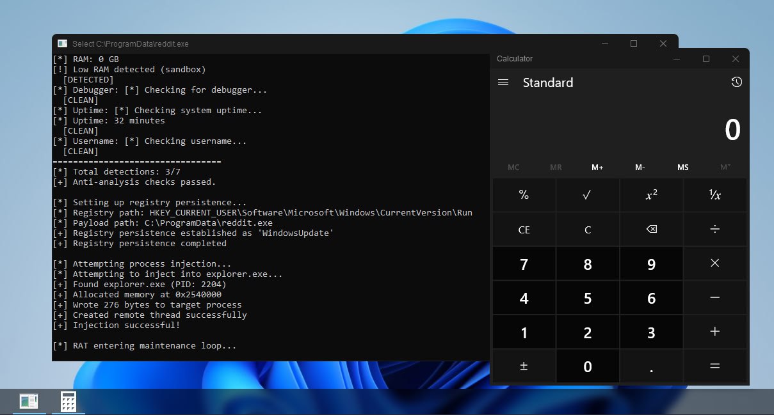Click digit 2 on the keypad
The height and width of the screenshot is (415, 774).
588,332
